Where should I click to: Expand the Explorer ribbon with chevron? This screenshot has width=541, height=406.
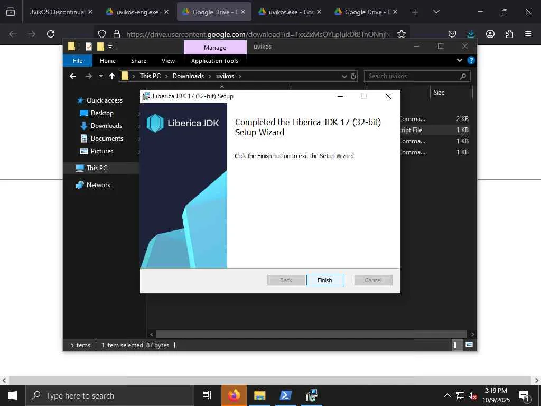459,60
